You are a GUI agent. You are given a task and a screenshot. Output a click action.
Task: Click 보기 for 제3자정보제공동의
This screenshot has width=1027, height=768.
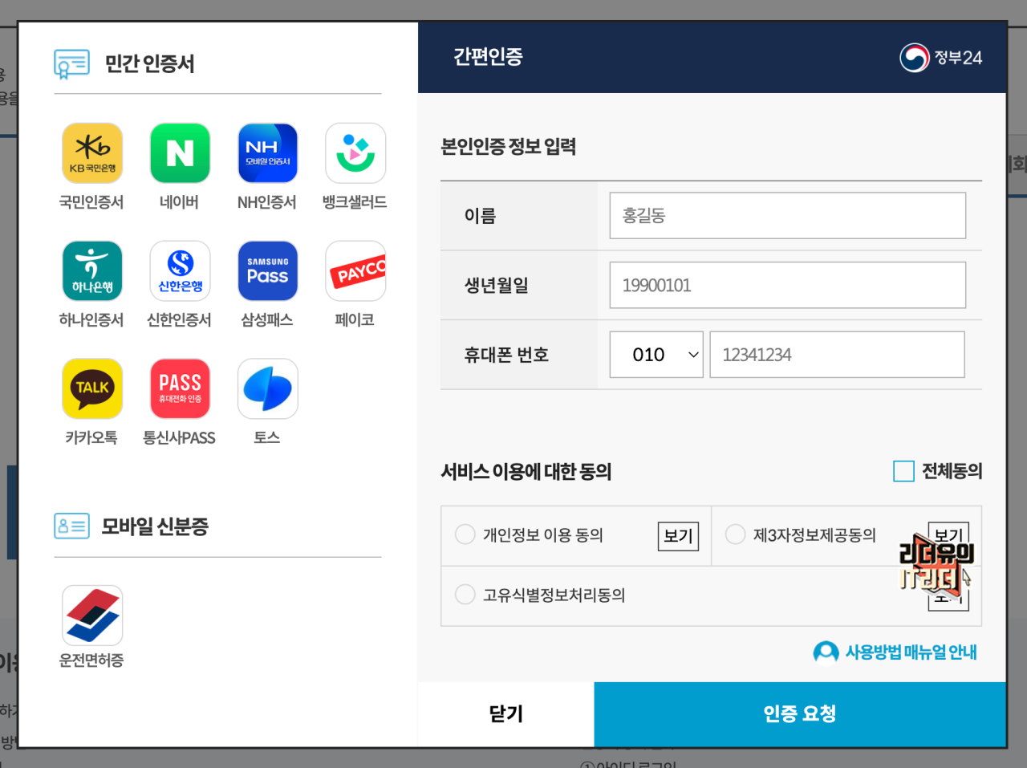(x=948, y=536)
